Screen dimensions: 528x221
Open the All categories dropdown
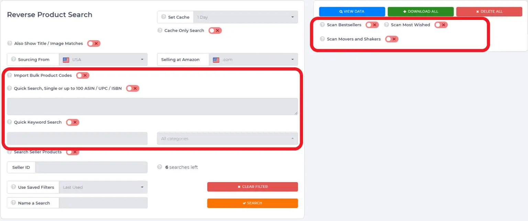point(228,139)
